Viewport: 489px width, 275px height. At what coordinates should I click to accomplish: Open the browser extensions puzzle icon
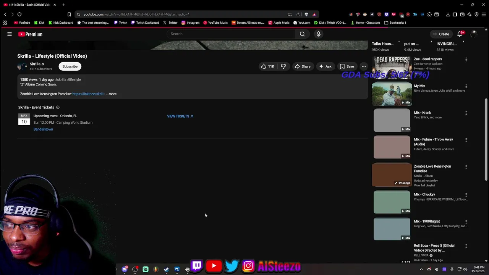(430, 15)
